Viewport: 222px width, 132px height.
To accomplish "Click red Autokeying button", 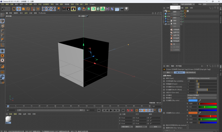I will point(132,110).
